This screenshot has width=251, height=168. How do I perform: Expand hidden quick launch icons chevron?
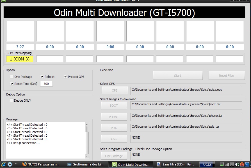click(x=16, y=164)
